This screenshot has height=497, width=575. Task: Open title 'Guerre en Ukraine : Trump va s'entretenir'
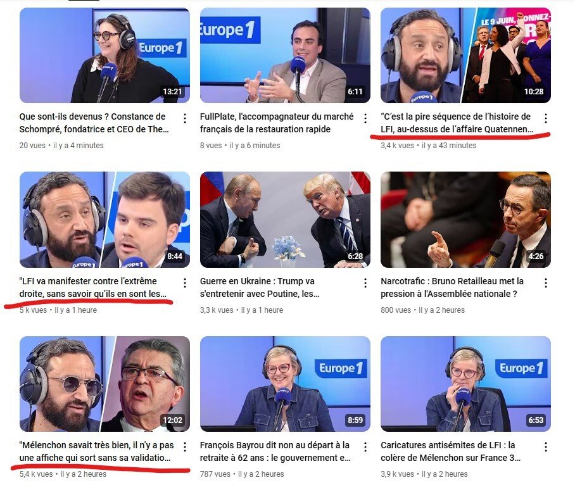coord(260,287)
